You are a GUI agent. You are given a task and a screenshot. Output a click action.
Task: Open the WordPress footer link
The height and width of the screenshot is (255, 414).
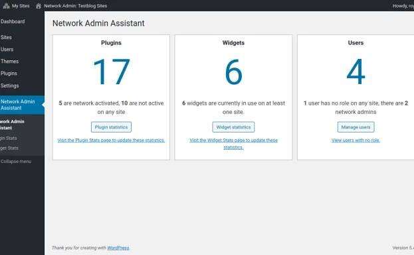[118, 248]
